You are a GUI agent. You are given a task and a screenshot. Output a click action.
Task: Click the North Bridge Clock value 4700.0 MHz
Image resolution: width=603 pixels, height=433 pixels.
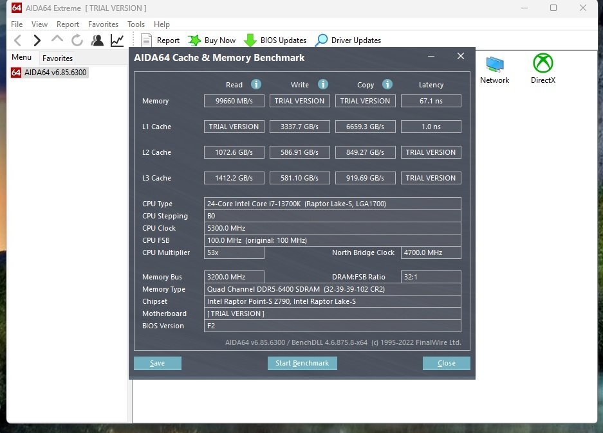pos(431,252)
